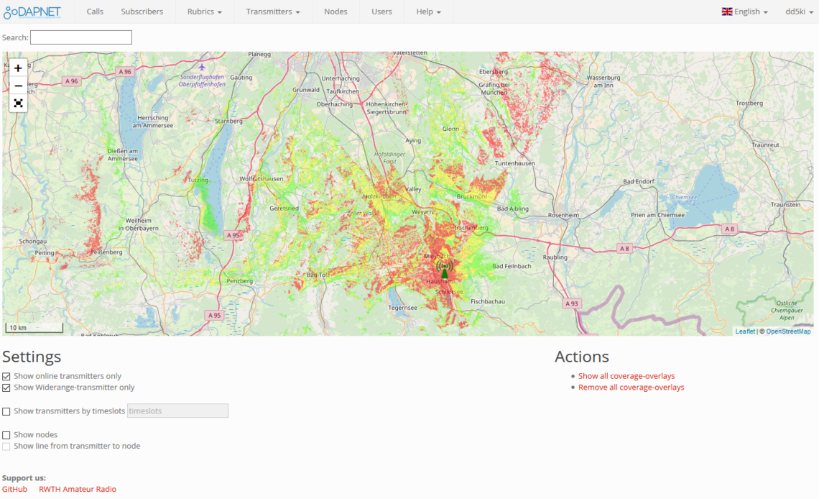Expand the Transmitters dropdown menu
The image size is (819, 499).
(273, 12)
